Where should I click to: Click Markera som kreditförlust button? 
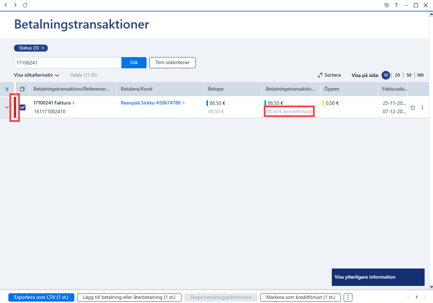(300, 297)
